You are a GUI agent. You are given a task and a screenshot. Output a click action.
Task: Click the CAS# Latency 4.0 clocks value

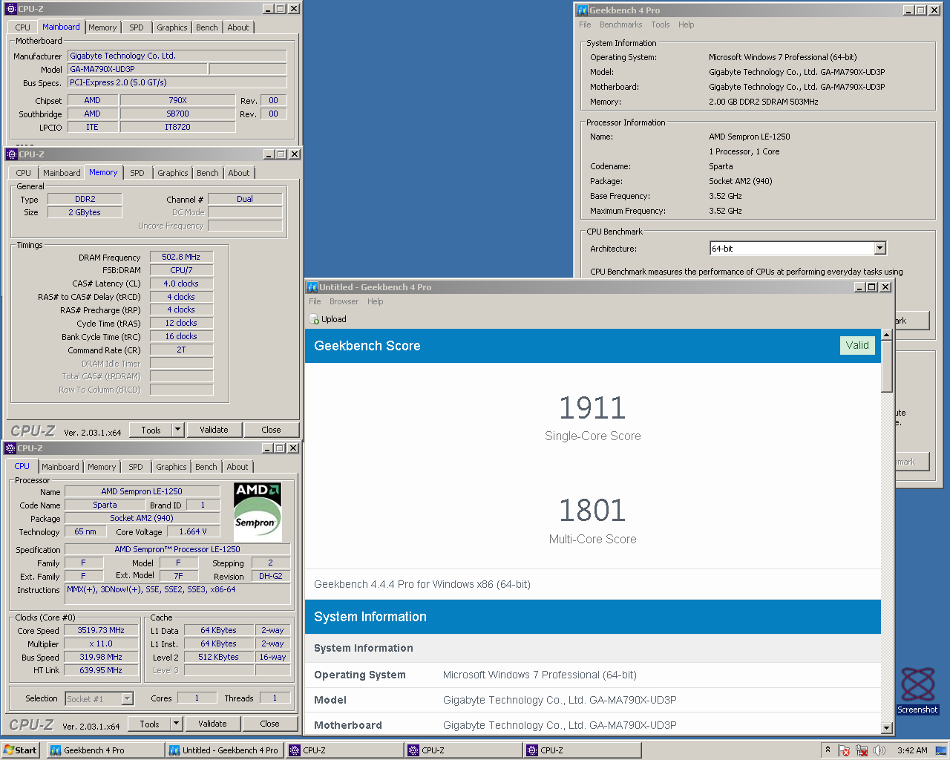[x=181, y=284]
